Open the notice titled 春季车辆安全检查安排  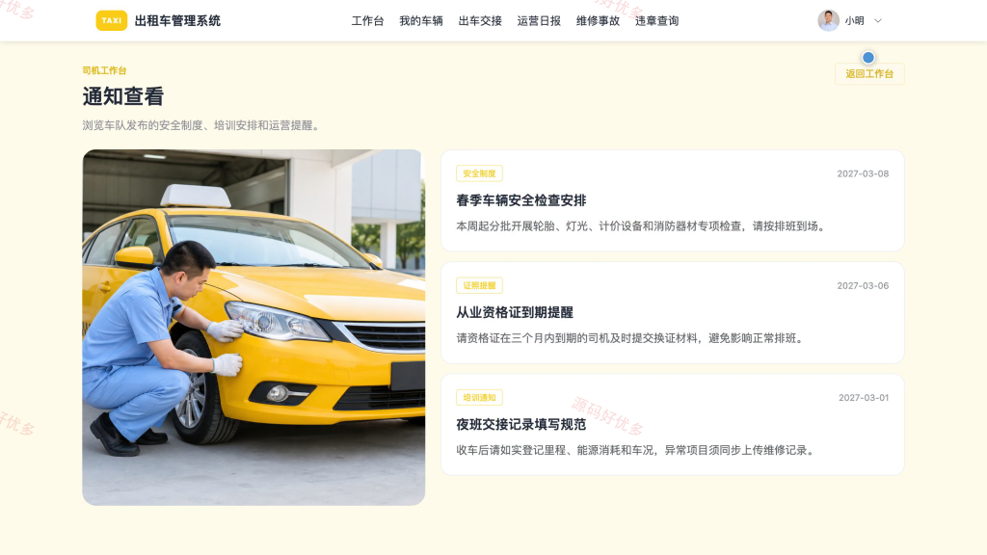(521, 200)
